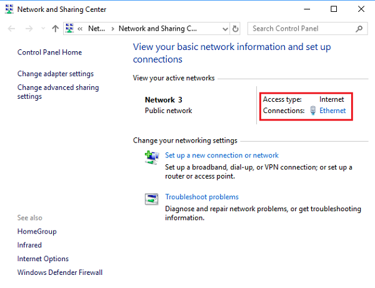
Task: Open Change adapter settings
Action: tap(56, 74)
